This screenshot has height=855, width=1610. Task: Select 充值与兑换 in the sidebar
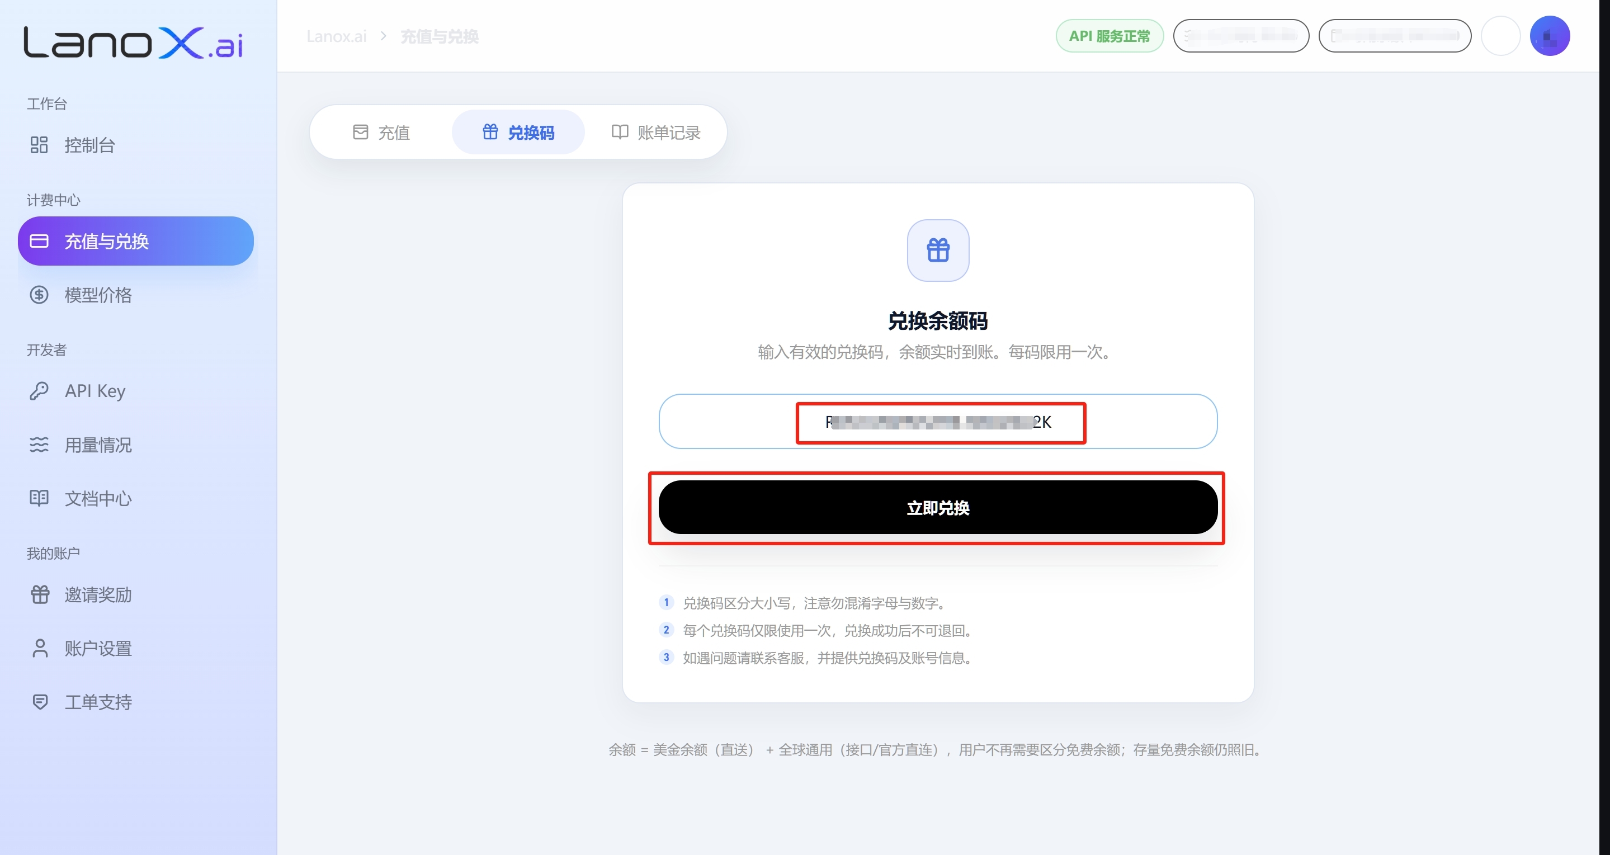pos(136,241)
